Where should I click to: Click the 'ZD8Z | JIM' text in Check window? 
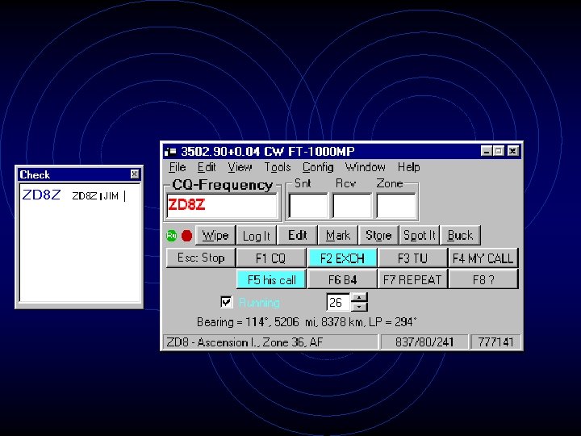coord(95,195)
